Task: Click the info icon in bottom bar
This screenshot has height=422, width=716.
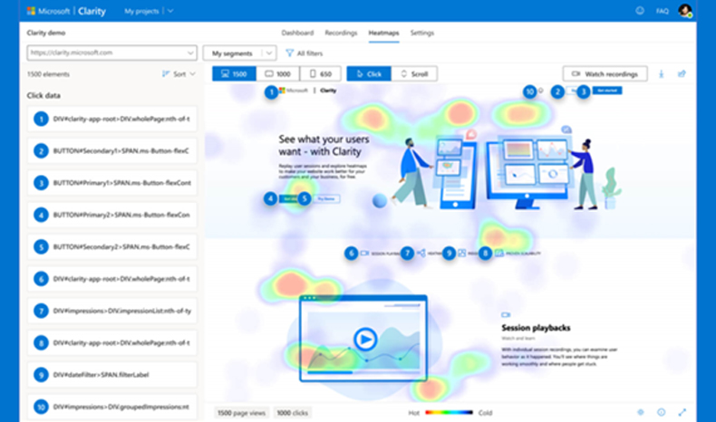Action: click(662, 412)
